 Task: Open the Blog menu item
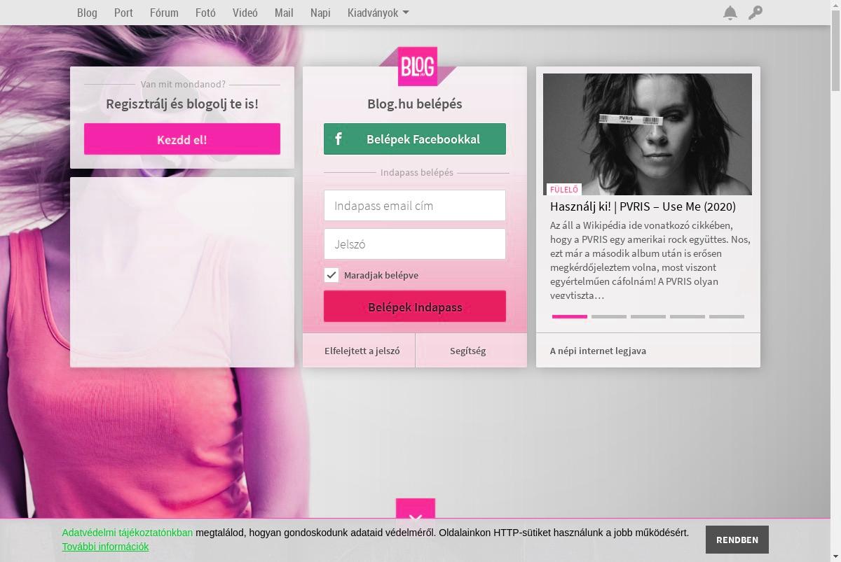pyautogui.click(x=87, y=13)
